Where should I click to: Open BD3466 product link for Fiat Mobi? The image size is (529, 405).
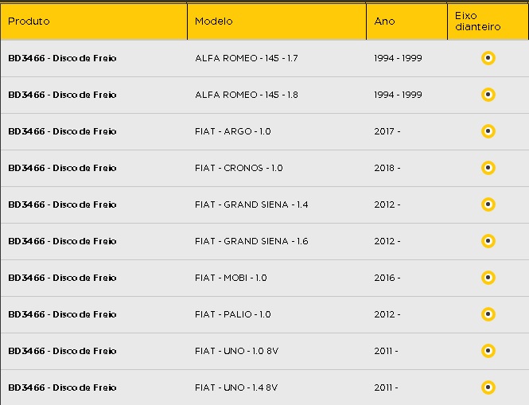[62, 278]
